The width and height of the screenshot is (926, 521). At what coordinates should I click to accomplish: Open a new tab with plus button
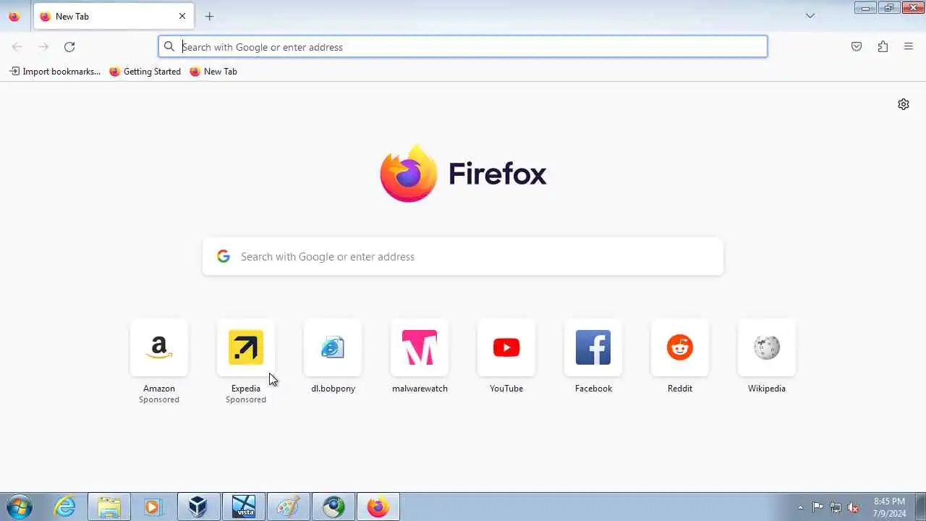[x=209, y=16]
